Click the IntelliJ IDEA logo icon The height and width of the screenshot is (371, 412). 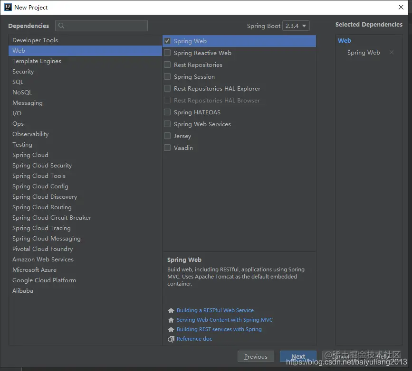point(8,7)
